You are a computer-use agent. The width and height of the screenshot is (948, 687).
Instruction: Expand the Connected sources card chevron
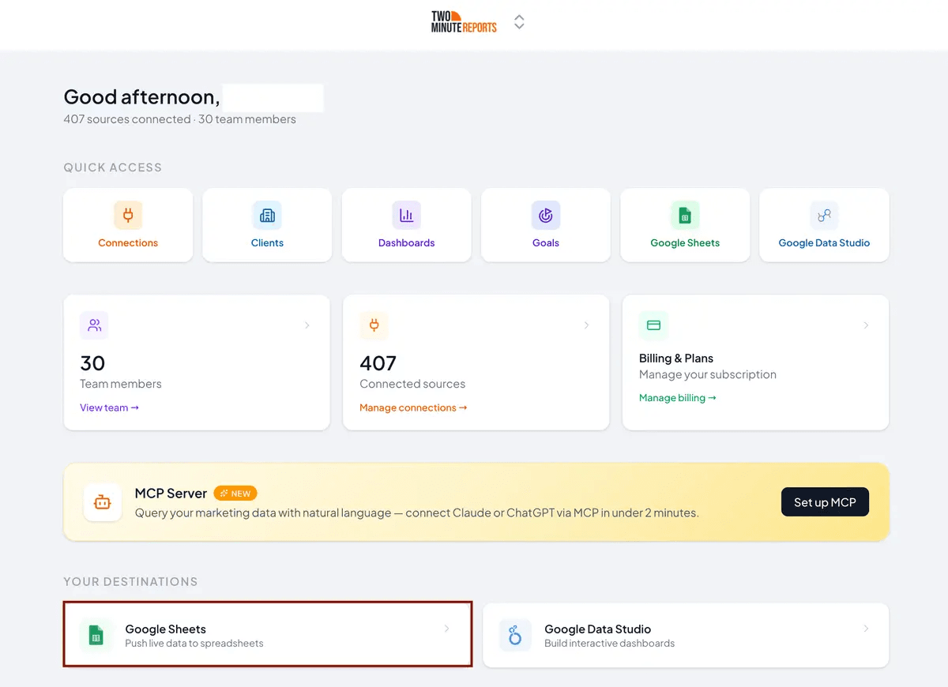(586, 325)
